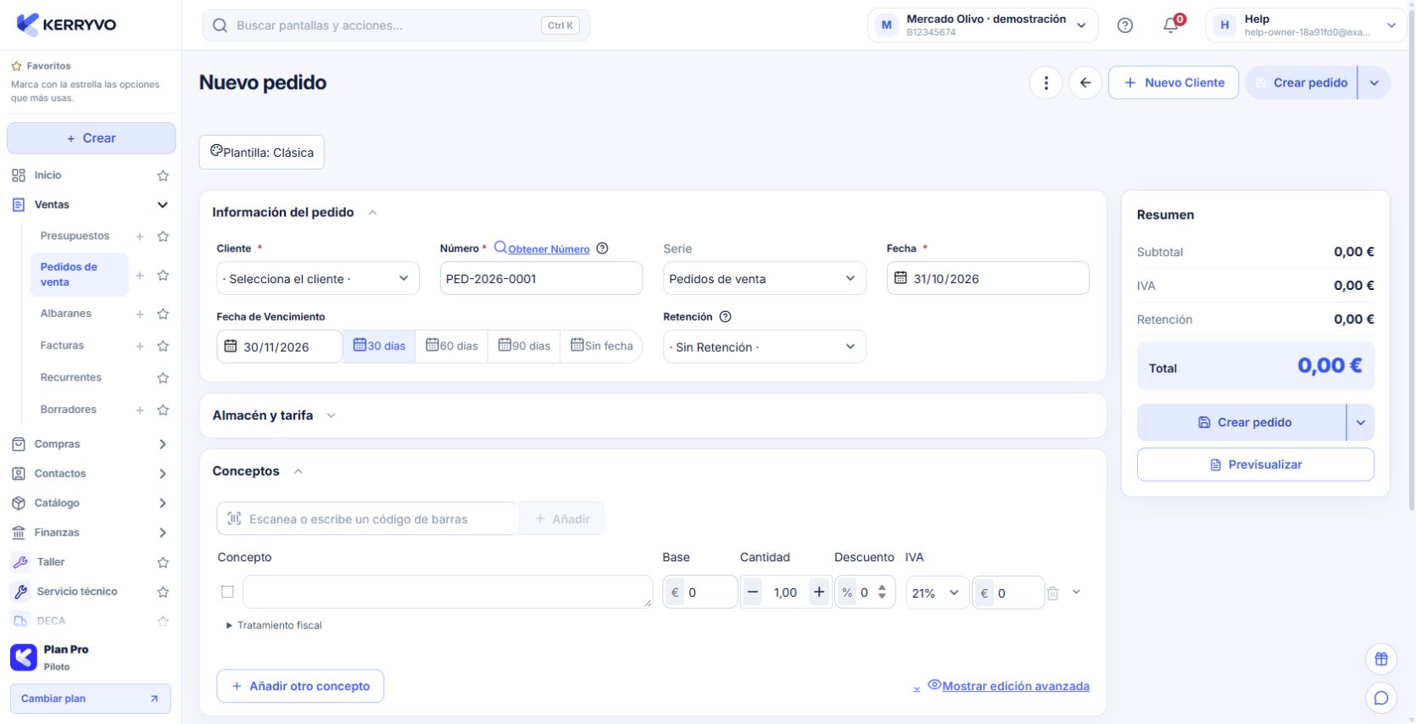This screenshot has width=1416, height=724.
Task: Select the 30 días due date option
Action: click(379, 346)
